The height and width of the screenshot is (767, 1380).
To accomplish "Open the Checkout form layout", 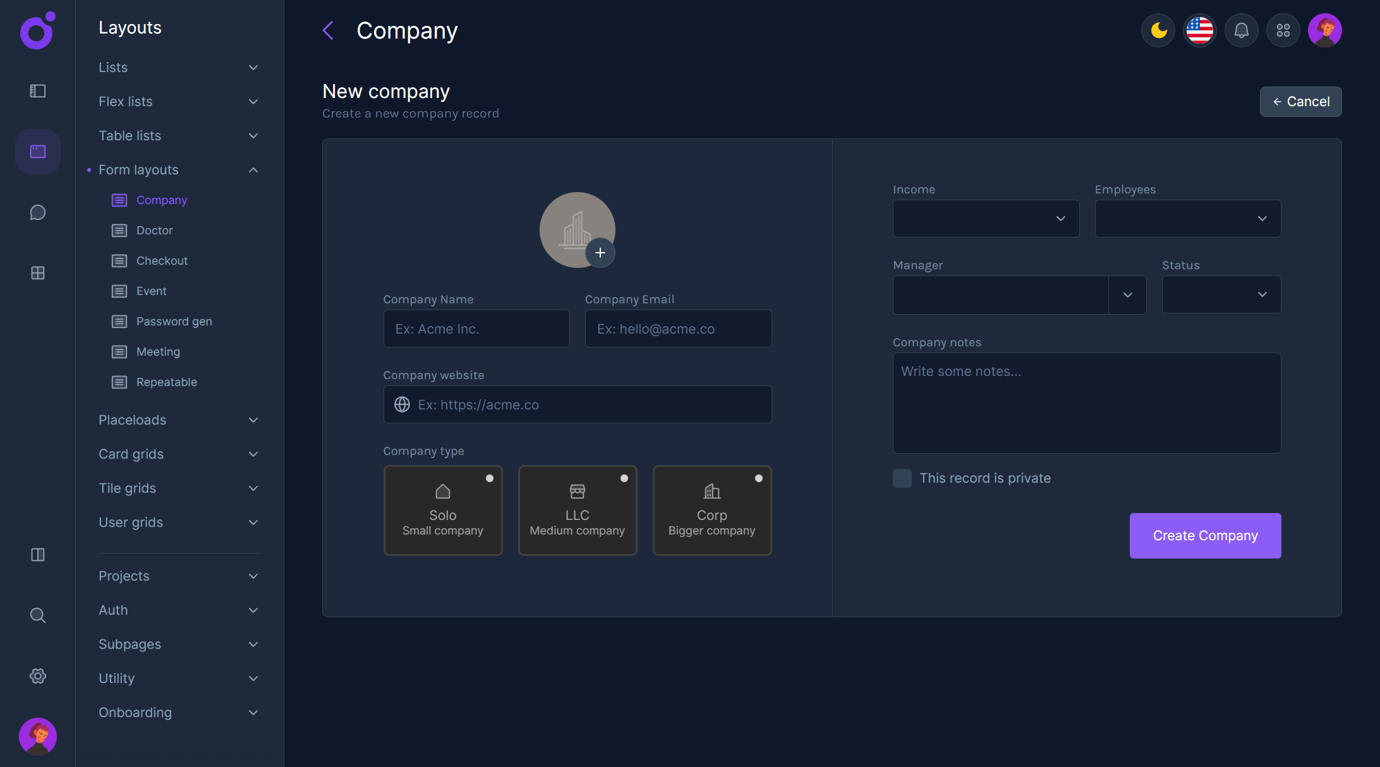I will (x=162, y=260).
